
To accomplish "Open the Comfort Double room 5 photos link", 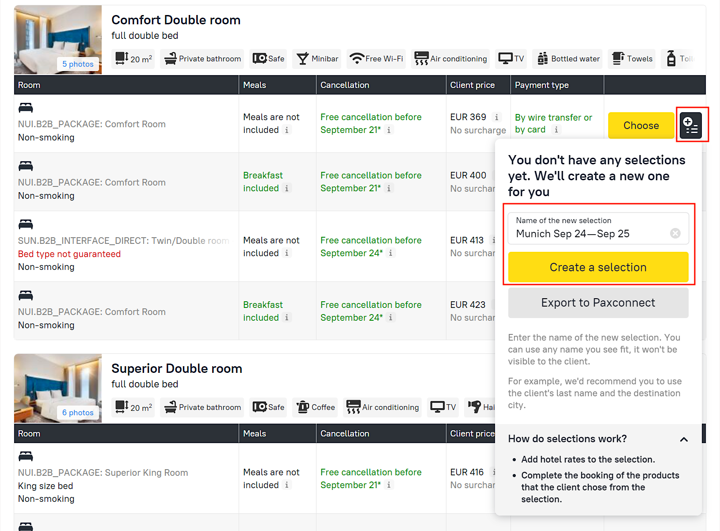I will (78, 64).
